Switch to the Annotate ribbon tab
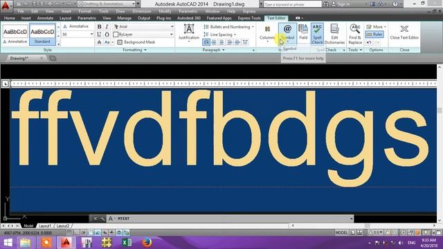 pos(45,18)
